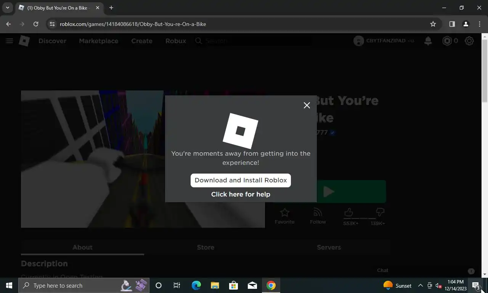Open File Explorer from taskbar
Viewport: 488px width, 293px height.
[215, 285]
